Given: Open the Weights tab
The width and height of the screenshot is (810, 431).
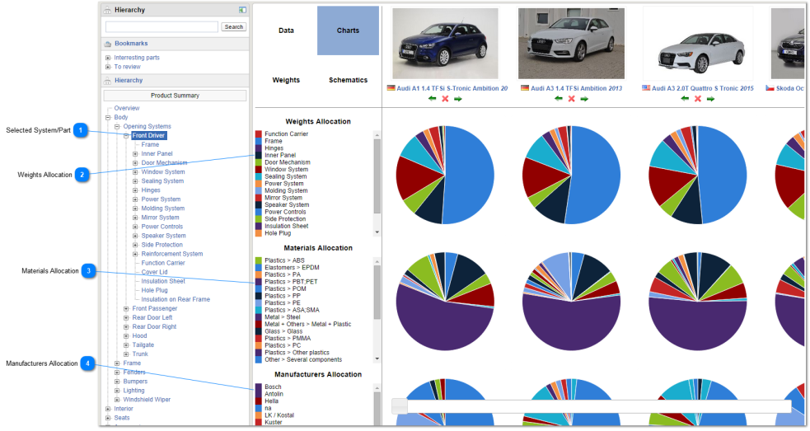Looking at the screenshot, I should point(286,80).
